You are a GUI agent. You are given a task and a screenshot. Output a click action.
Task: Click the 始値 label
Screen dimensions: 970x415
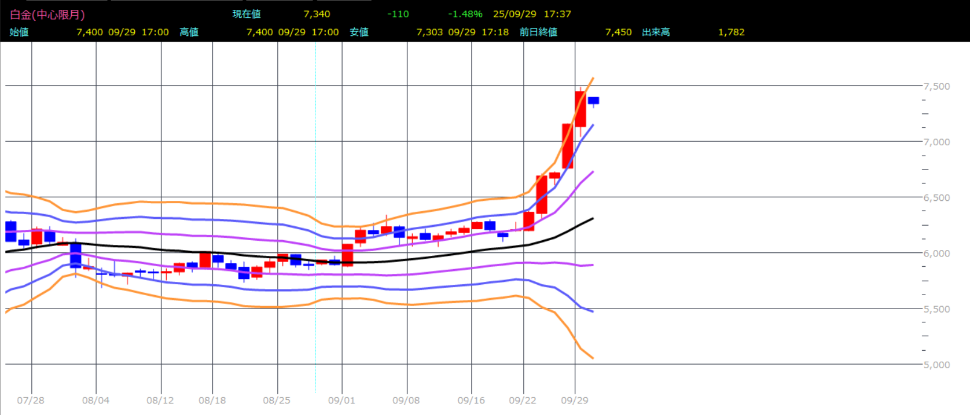click(19, 32)
